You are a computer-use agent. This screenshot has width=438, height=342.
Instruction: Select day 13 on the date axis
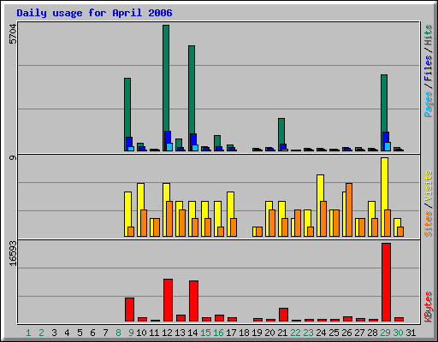(x=180, y=333)
